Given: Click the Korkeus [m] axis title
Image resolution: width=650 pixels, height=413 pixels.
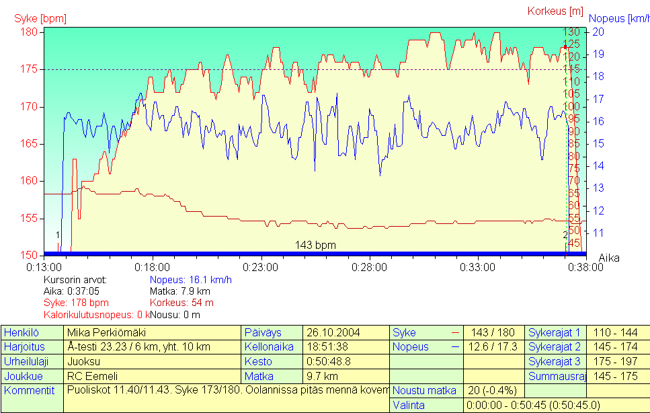Looking at the screenshot, I should pyautogui.click(x=555, y=11).
